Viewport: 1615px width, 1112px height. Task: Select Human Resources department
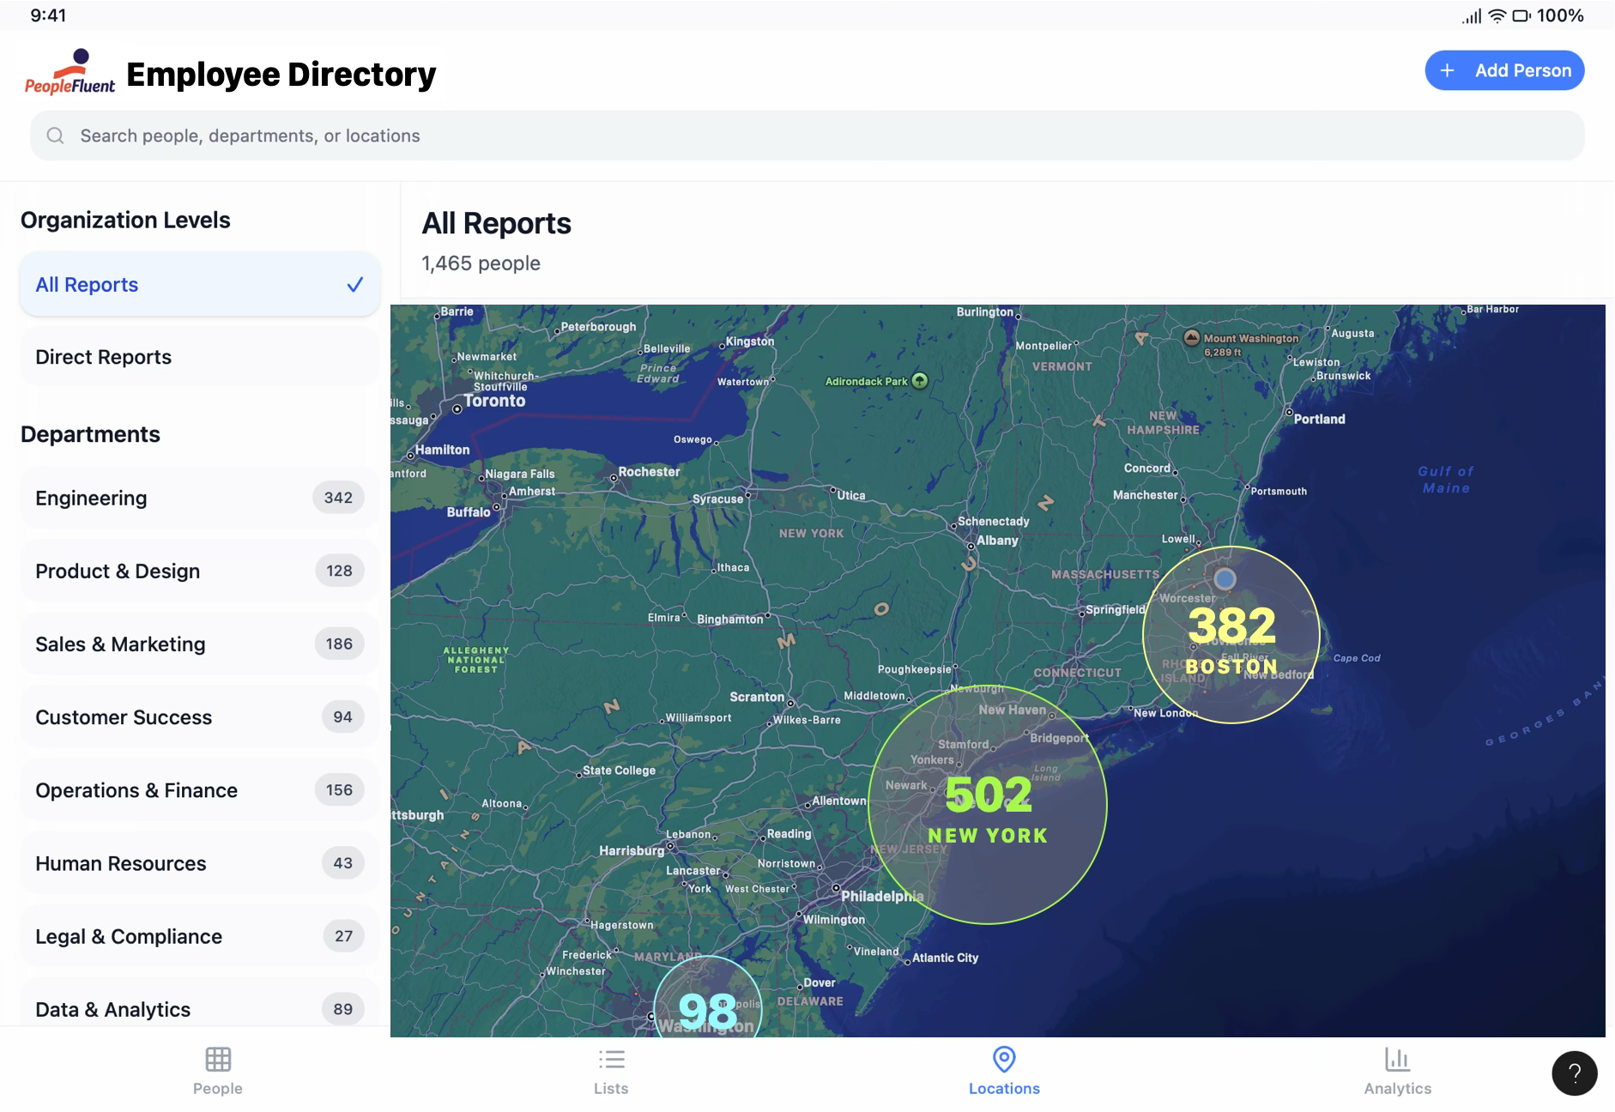click(x=199, y=863)
